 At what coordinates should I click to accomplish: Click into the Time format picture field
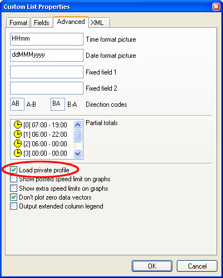[x=47, y=39]
